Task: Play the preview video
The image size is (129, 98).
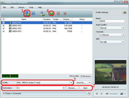Action: (97, 94)
